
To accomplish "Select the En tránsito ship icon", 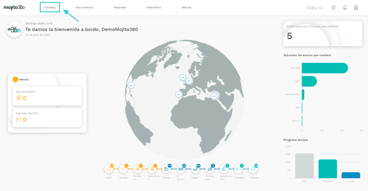I will (x=181, y=169).
